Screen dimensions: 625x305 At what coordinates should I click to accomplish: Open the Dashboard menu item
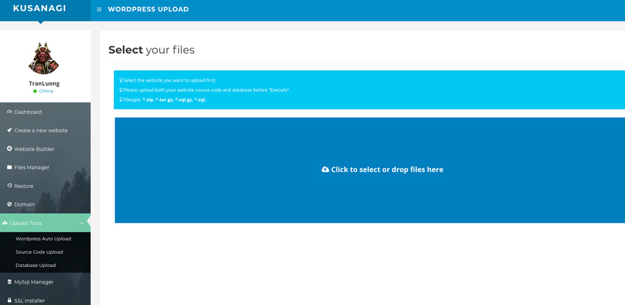[45, 112]
